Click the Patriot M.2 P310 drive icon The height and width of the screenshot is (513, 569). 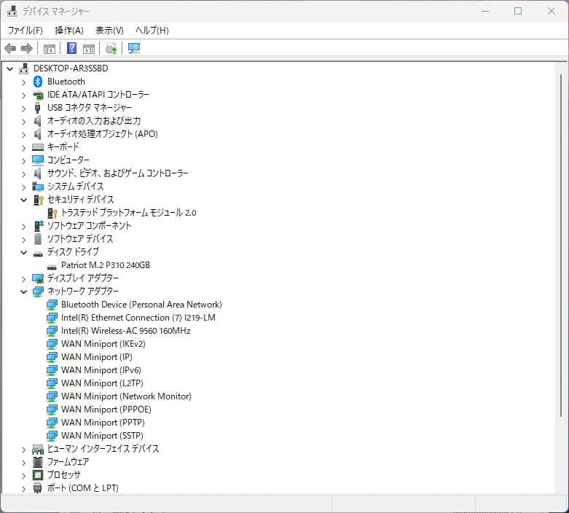(52, 267)
